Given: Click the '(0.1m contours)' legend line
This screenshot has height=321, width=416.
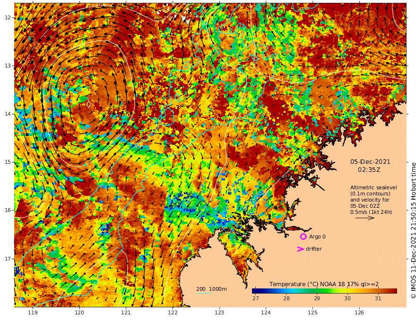Looking at the screenshot, I should pos(370,194).
